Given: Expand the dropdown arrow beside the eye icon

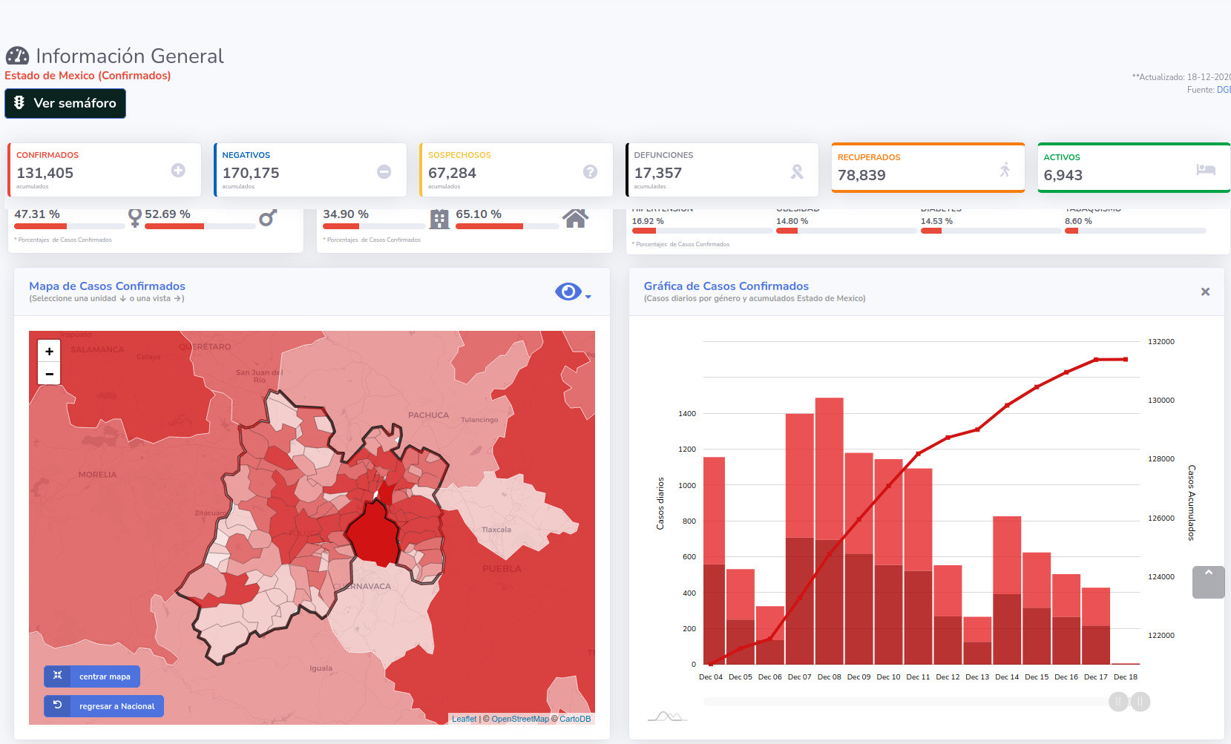Looking at the screenshot, I should pos(588,297).
